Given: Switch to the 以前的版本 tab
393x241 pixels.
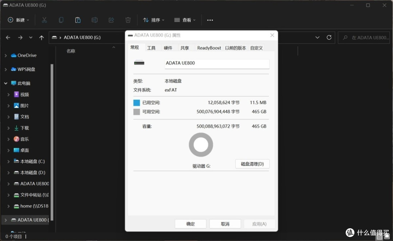Looking at the screenshot, I should [x=235, y=48].
